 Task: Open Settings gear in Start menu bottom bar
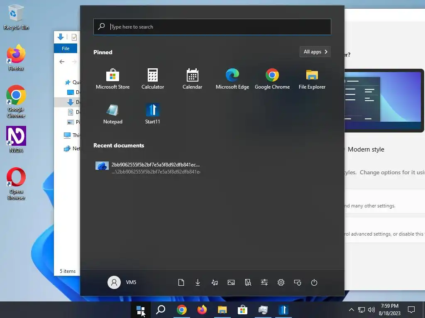[x=281, y=282]
